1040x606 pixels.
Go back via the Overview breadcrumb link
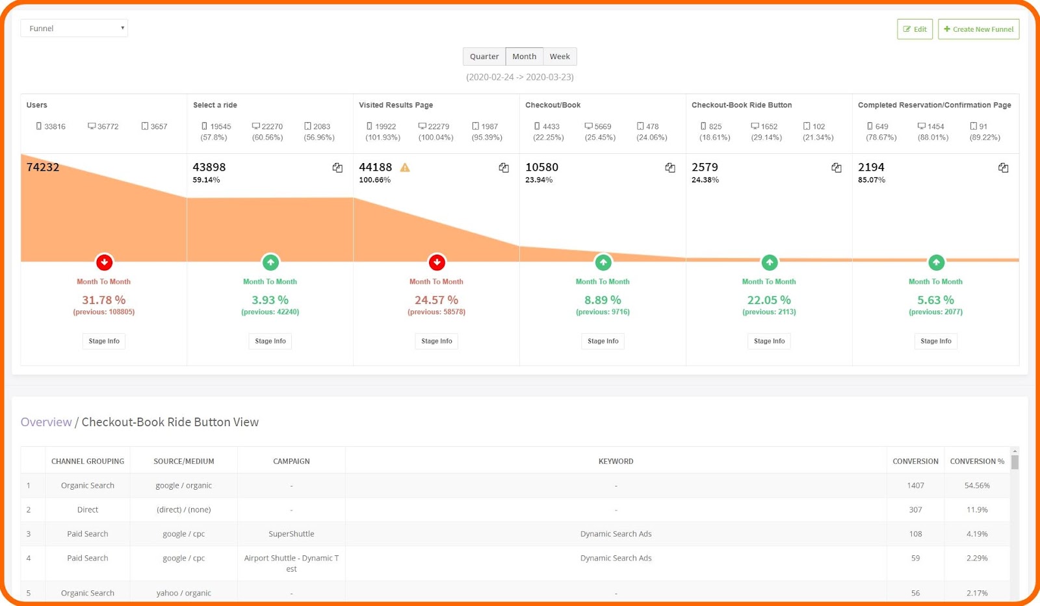point(46,422)
